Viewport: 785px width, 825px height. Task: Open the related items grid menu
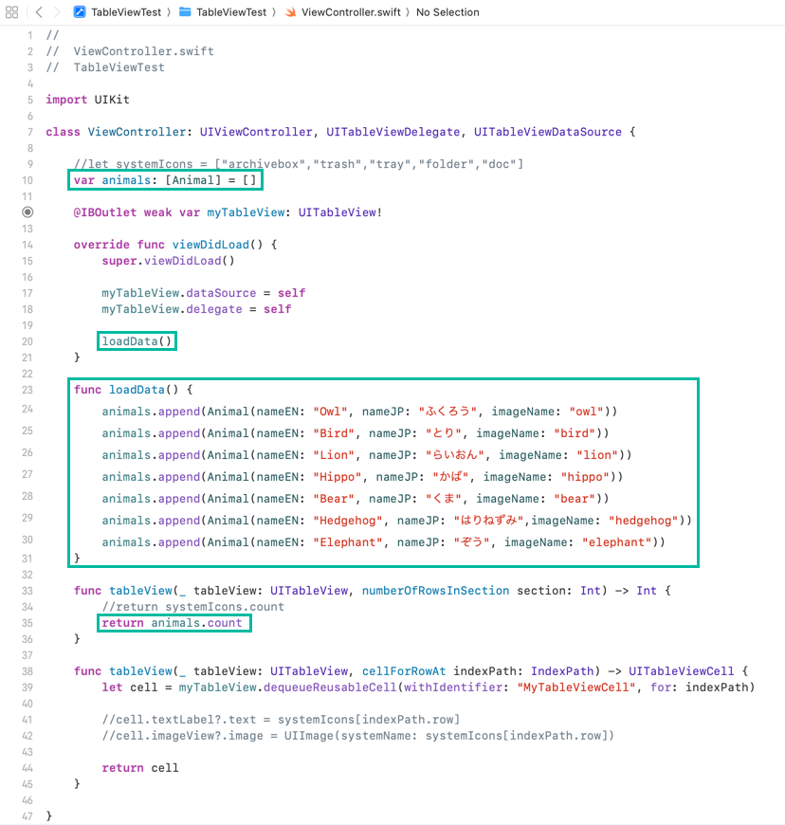[x=11, y=12]
